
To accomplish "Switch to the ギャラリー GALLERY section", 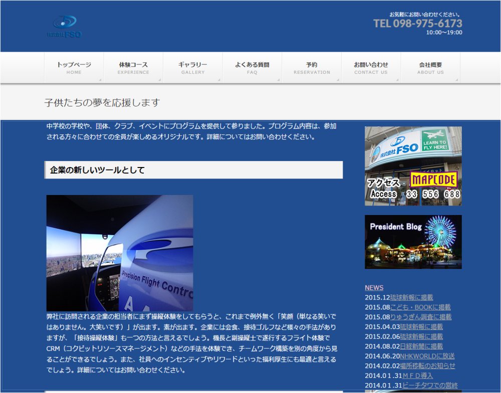I will (193, 67).
